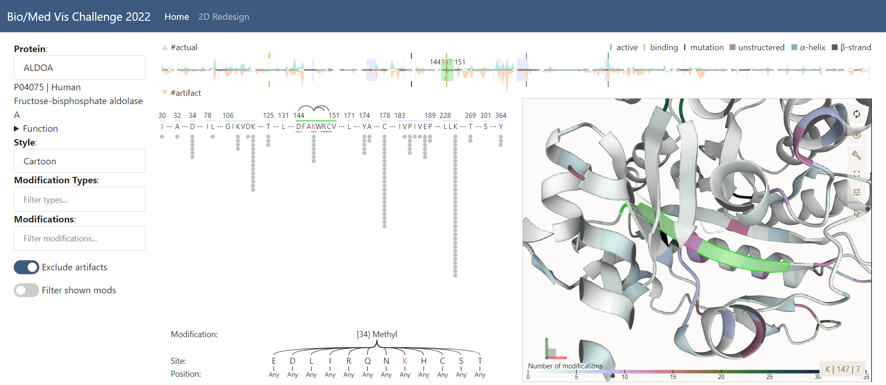The width and height of the screenshot is (886, 385).
Task: Click the #actual legend triangle marker
Action: point(165,47)
